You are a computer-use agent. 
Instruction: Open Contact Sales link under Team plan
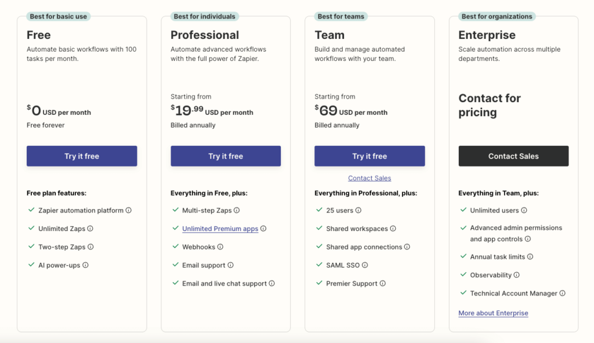370,178
